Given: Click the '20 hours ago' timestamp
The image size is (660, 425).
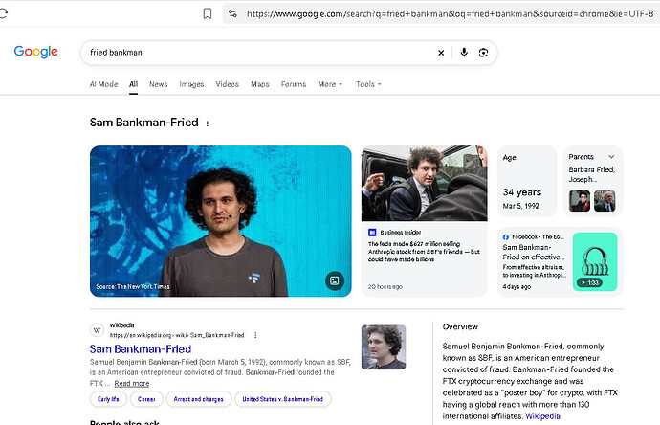Looking at the screenshot, I should [x=385, y=286].
